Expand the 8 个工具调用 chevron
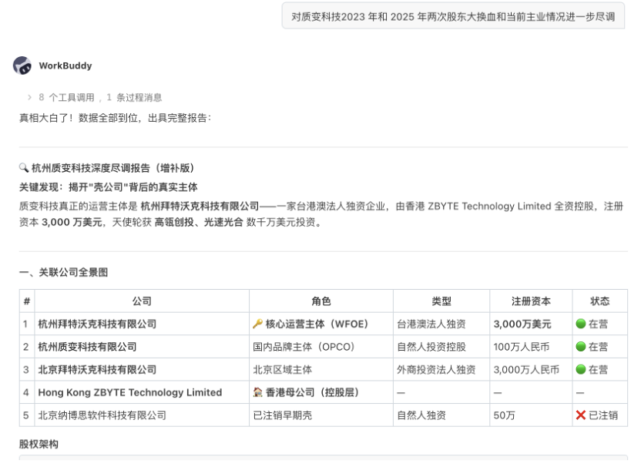641x467 pixels. [30, 98]
